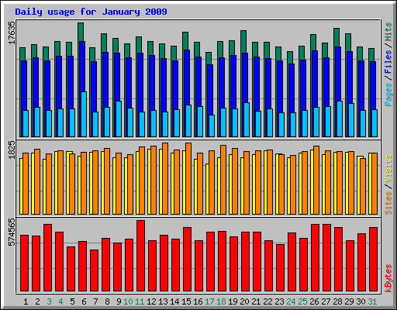Screen dimensions: 397x310
Task: Pick the green weekend day label 25
Action: 302,301
